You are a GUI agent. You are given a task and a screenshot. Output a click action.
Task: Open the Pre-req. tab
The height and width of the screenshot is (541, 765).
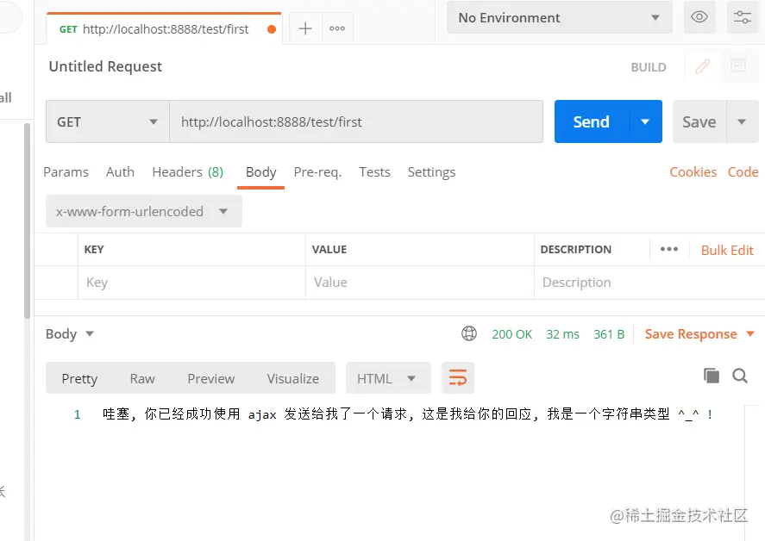317,172
